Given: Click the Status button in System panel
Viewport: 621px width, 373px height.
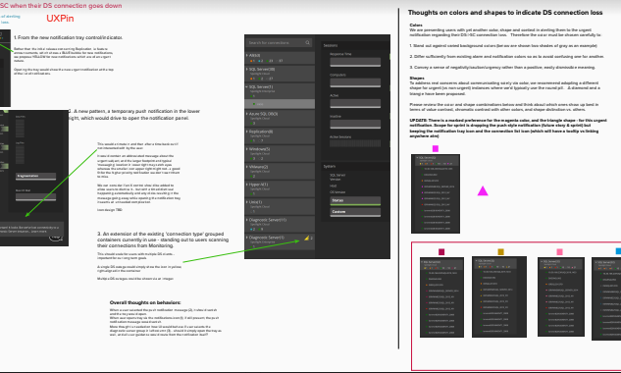Looking at the screenshot, I should (x=355, y=201).
